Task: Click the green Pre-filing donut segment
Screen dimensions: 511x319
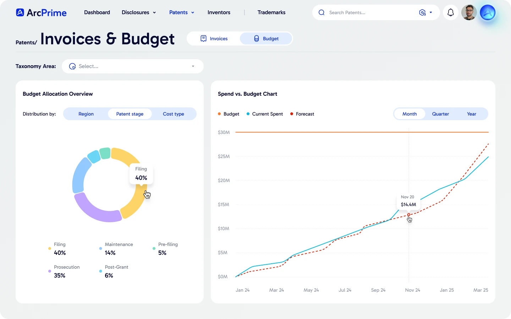Action: click(105, 153)
